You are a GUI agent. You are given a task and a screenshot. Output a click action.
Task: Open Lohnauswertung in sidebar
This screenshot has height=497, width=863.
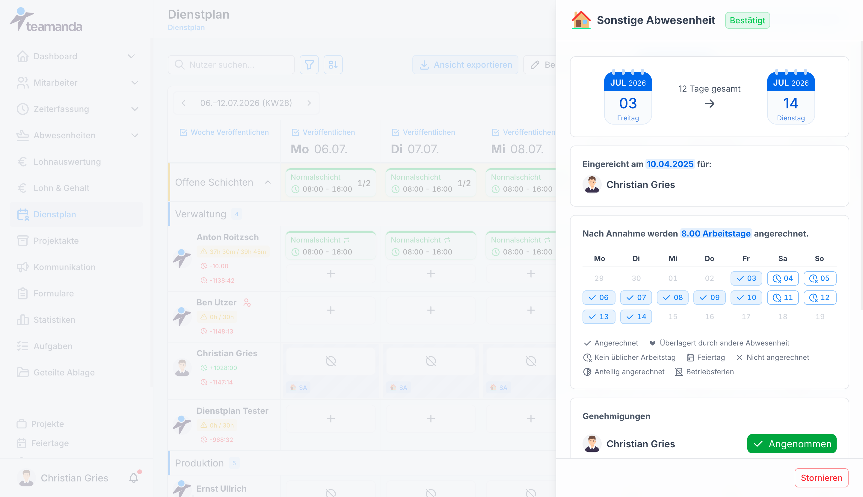coord(76,161)
